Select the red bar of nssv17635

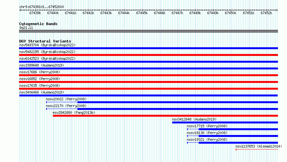pos(148,89)
